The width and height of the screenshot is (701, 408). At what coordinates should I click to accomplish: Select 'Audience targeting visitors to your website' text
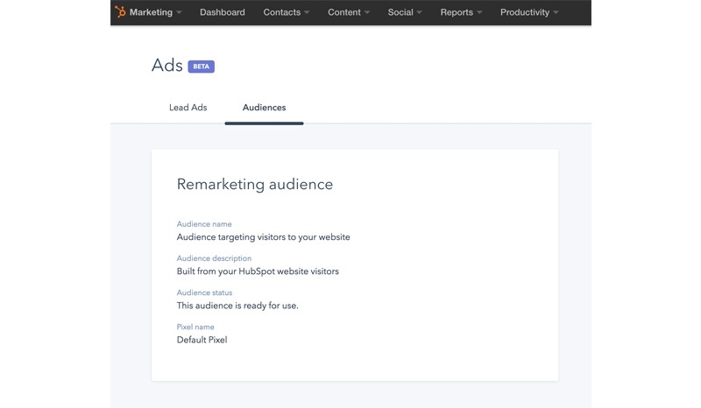click(x=264, y=237)
